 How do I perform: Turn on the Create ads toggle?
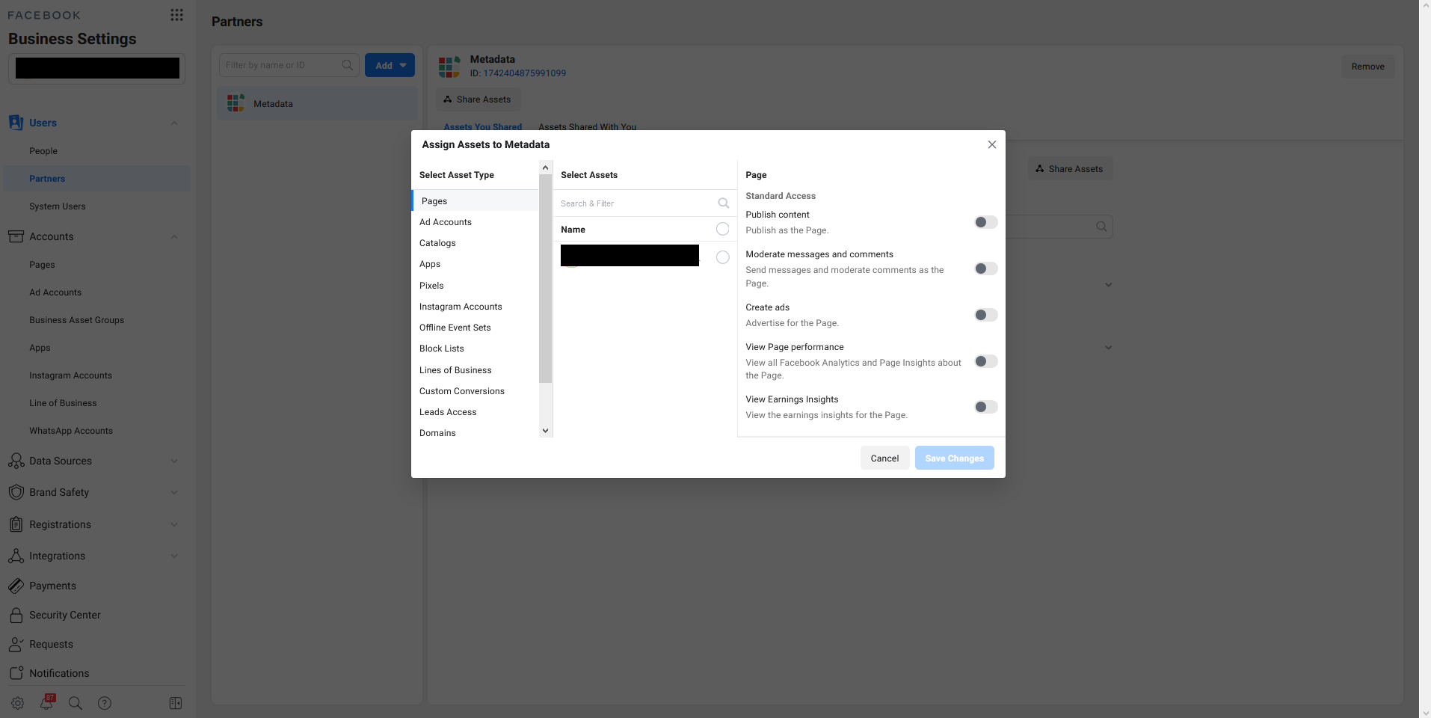(x=985, y=315)
